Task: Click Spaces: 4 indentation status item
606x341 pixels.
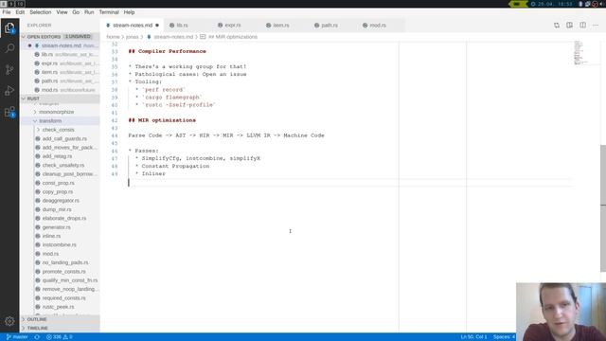Action: tap(504, 337)
